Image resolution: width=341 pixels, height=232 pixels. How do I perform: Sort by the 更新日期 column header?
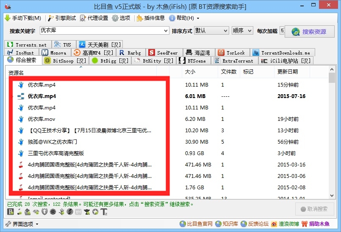(292, 72)
